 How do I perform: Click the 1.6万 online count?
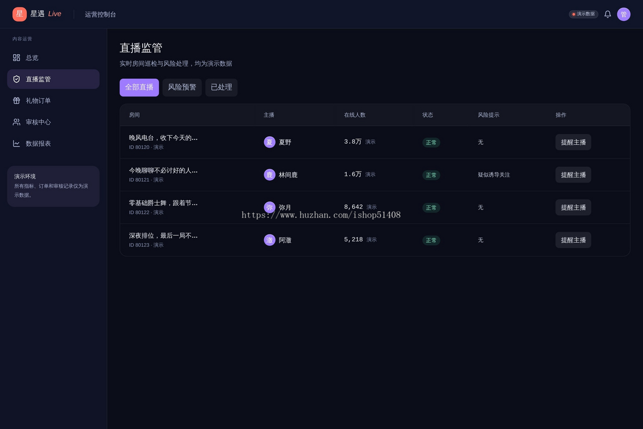click(353, 175)
